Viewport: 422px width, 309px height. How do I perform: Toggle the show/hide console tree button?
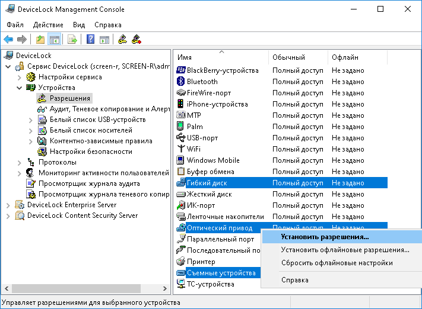[54, 40]
